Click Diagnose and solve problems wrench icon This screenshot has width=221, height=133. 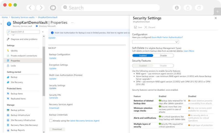8,39
